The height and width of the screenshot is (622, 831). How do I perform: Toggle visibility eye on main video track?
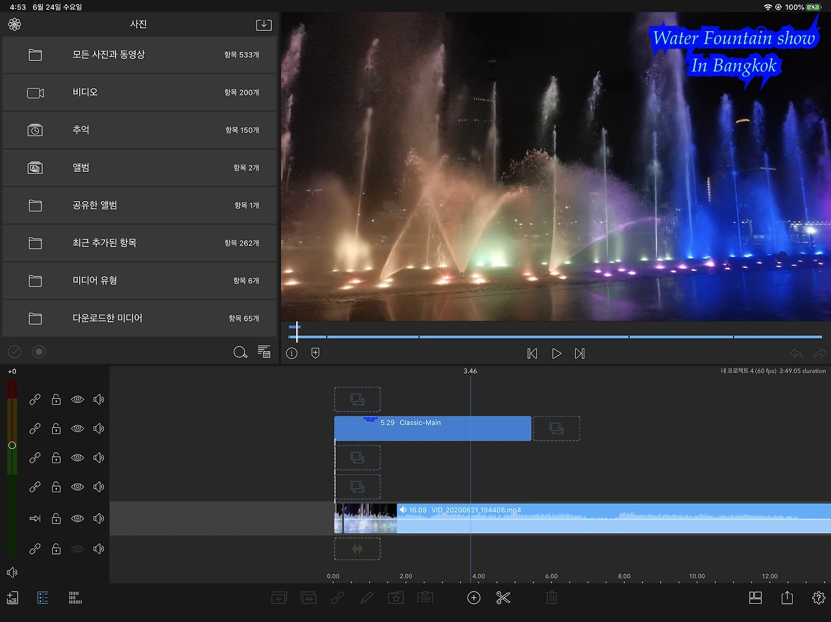coord(77,518)
